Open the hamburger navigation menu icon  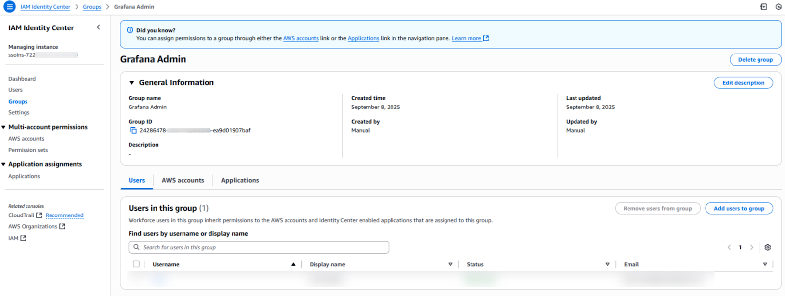pos(9,7)
